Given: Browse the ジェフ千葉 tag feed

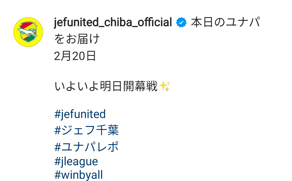Looking at the screenshot, I should (x=87, y=130).
